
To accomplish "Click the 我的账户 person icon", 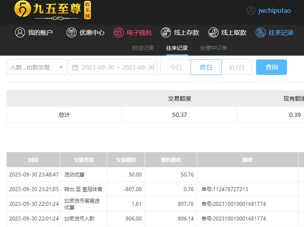I will tap(20, 32).
